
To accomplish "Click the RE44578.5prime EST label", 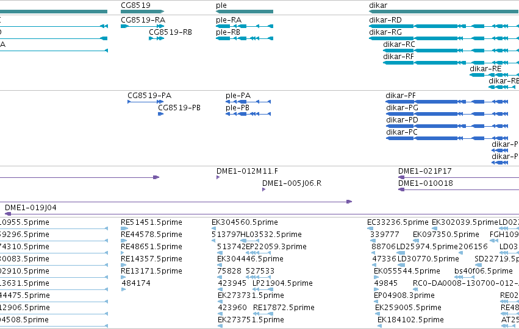I will (x=151, y=235).
